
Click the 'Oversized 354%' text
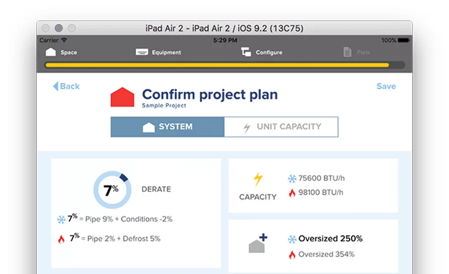326,254
